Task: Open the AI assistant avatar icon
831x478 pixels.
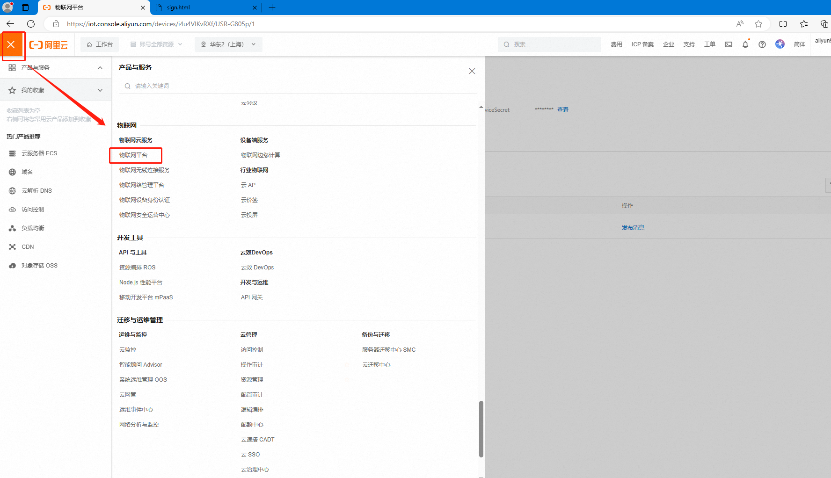Action: (780, 44)
